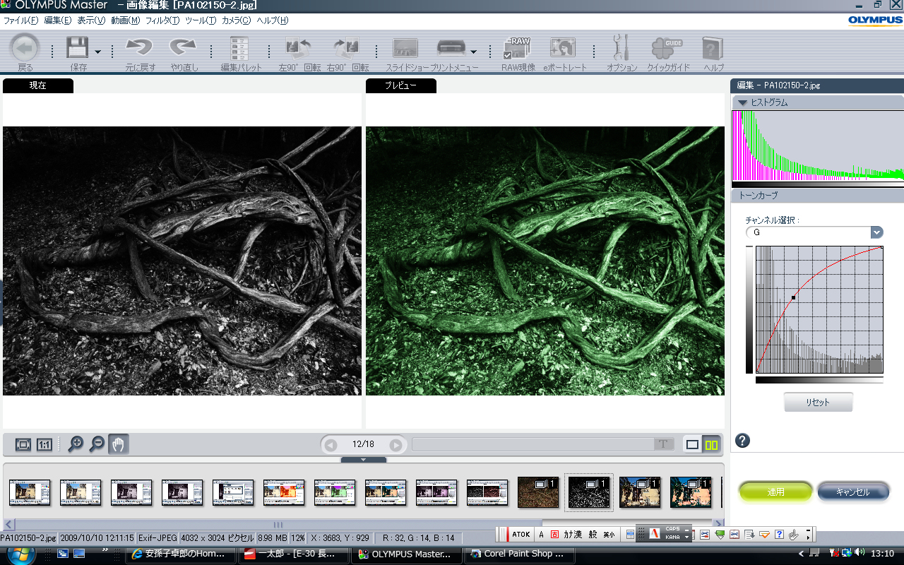The height and width of the screenshot is (565, 904).
Task: Switch to 安孫子卓郎のHom... browser taskbar button
Action: click(x=180, y=554)
